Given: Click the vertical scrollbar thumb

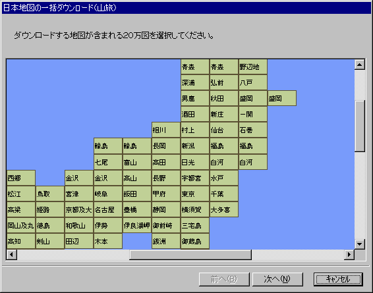Looking at the screenshot, I should (x=360, y=126).
